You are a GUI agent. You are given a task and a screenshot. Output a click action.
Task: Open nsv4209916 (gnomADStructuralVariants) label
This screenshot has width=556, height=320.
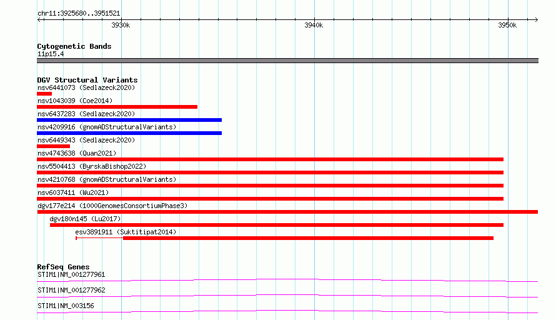[x=107, y=127]
